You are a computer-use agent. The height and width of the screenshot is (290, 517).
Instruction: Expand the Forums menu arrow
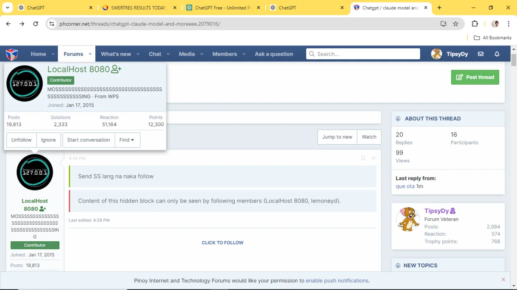(90, 54)
